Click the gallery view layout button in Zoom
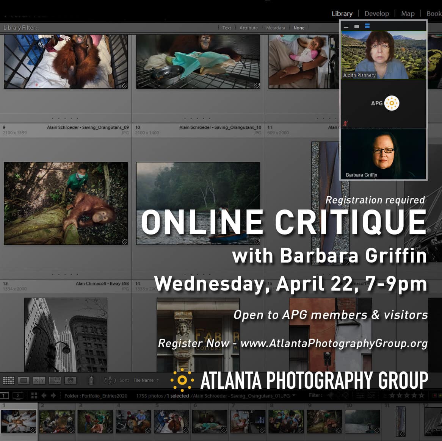This screenshot has width=442, height=441. (367, 27)
